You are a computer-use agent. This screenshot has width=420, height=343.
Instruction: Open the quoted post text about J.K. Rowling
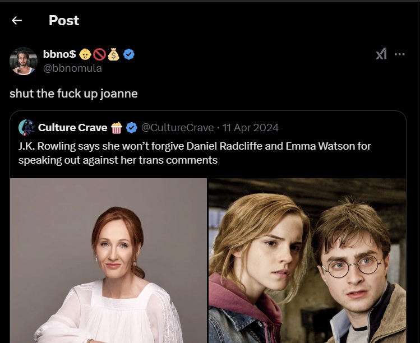pos(195,153)
